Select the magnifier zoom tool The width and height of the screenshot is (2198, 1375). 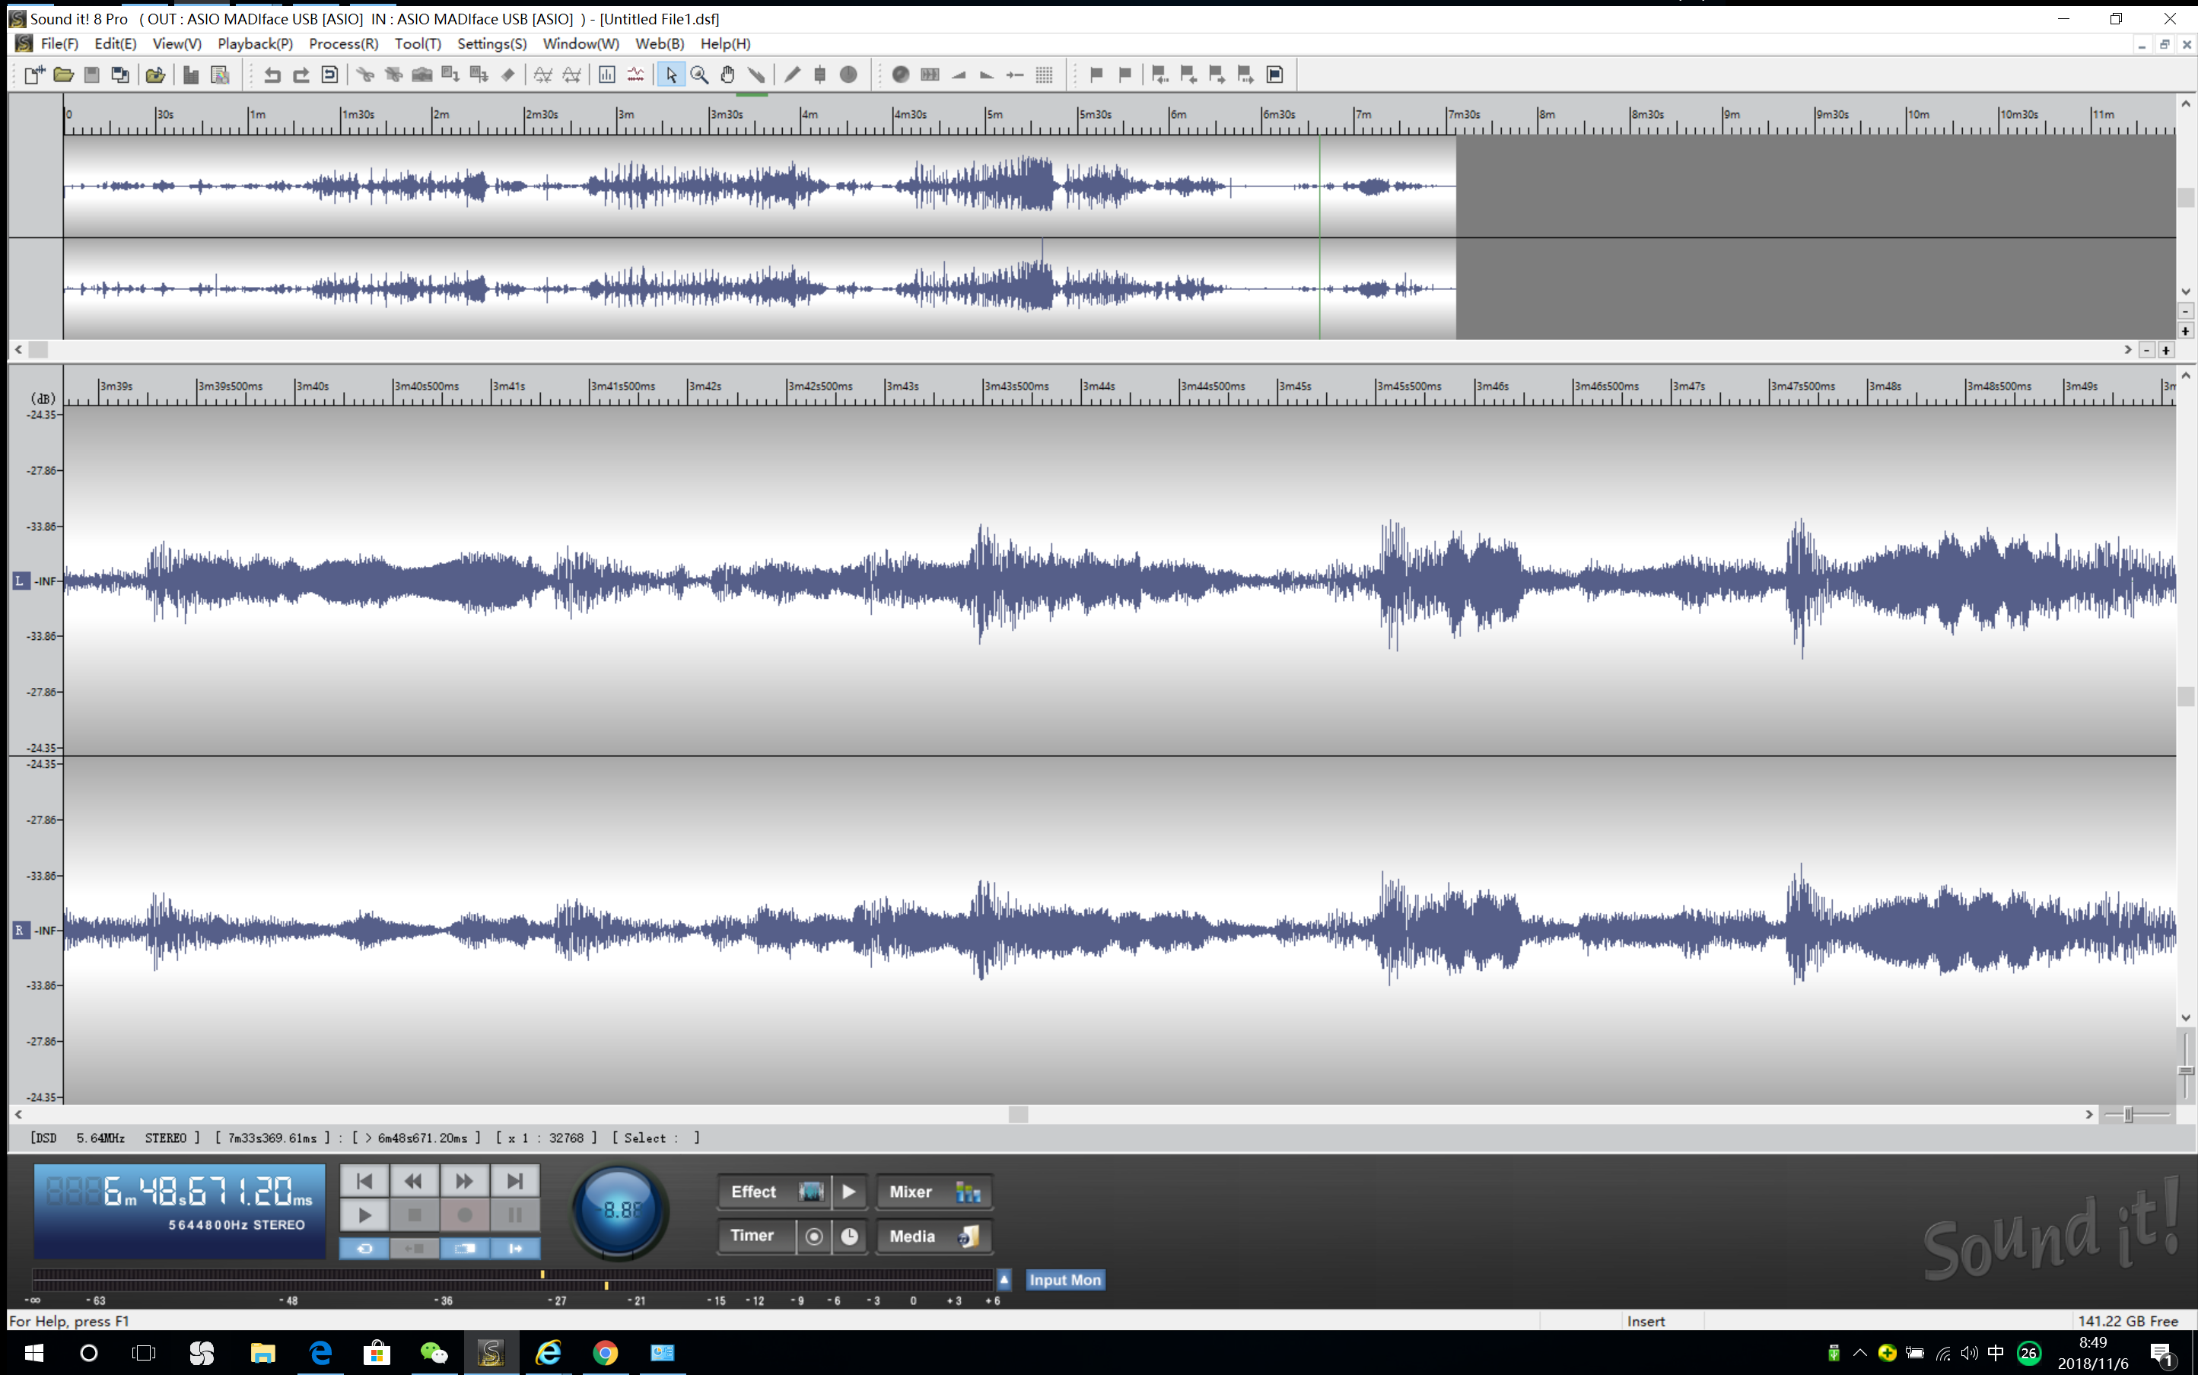tap(699, 75)
